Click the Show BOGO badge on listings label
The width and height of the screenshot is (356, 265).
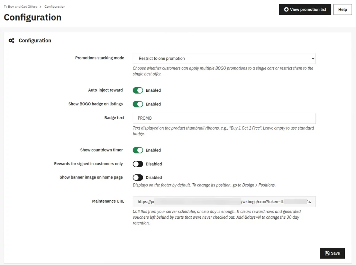point(96,104)
